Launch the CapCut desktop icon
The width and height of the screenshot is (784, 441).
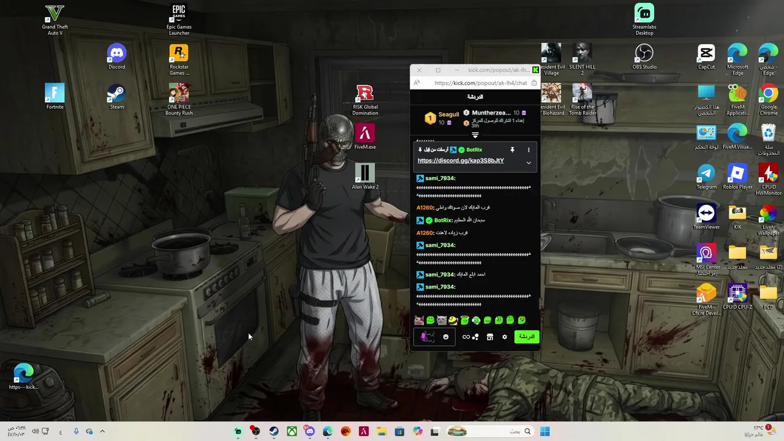(706, 57)
